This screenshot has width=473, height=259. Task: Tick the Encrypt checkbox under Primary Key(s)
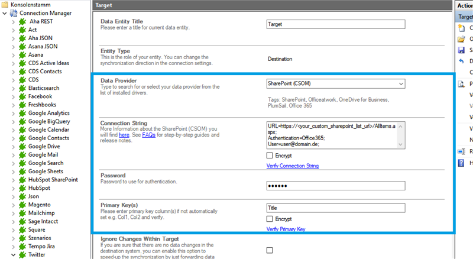click(x=270, y=219)
